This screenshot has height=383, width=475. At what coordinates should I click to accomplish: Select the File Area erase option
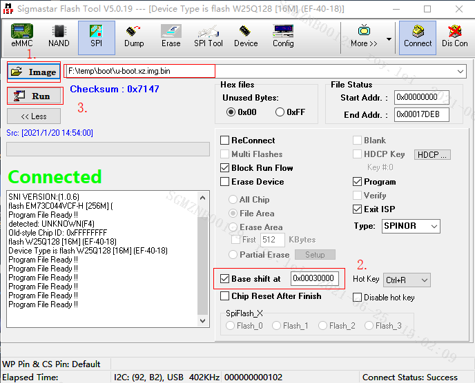(233, 214)
